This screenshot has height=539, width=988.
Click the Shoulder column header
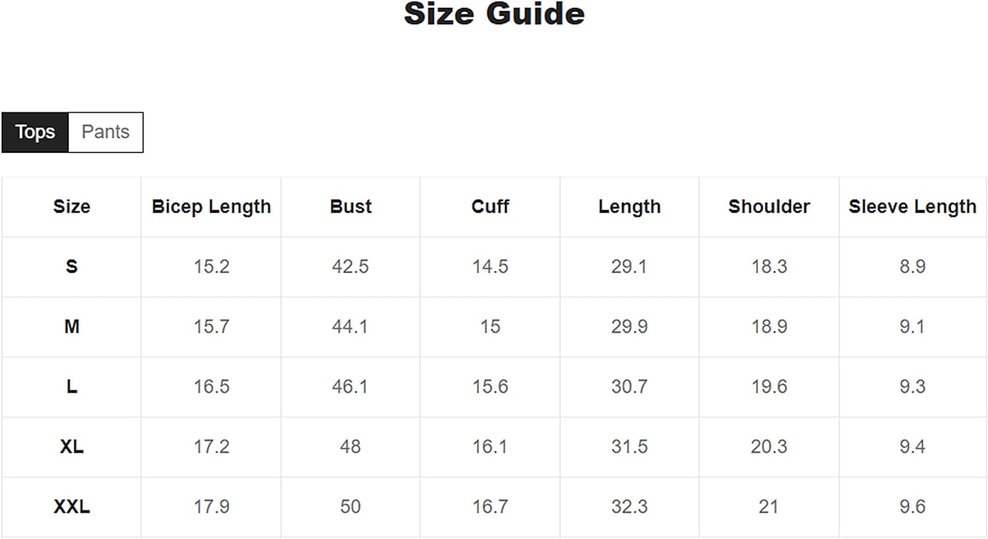pyautogui.click(x=769, y=207)
